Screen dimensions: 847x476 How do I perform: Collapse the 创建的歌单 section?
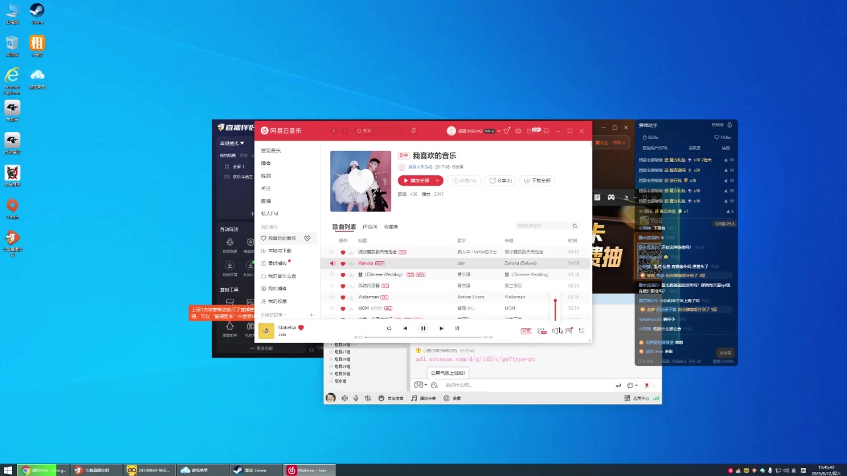[x=273, y=315]
